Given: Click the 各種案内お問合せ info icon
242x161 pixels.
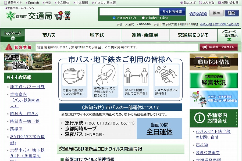Looking at the screenshot, I should tap(200, 118).
